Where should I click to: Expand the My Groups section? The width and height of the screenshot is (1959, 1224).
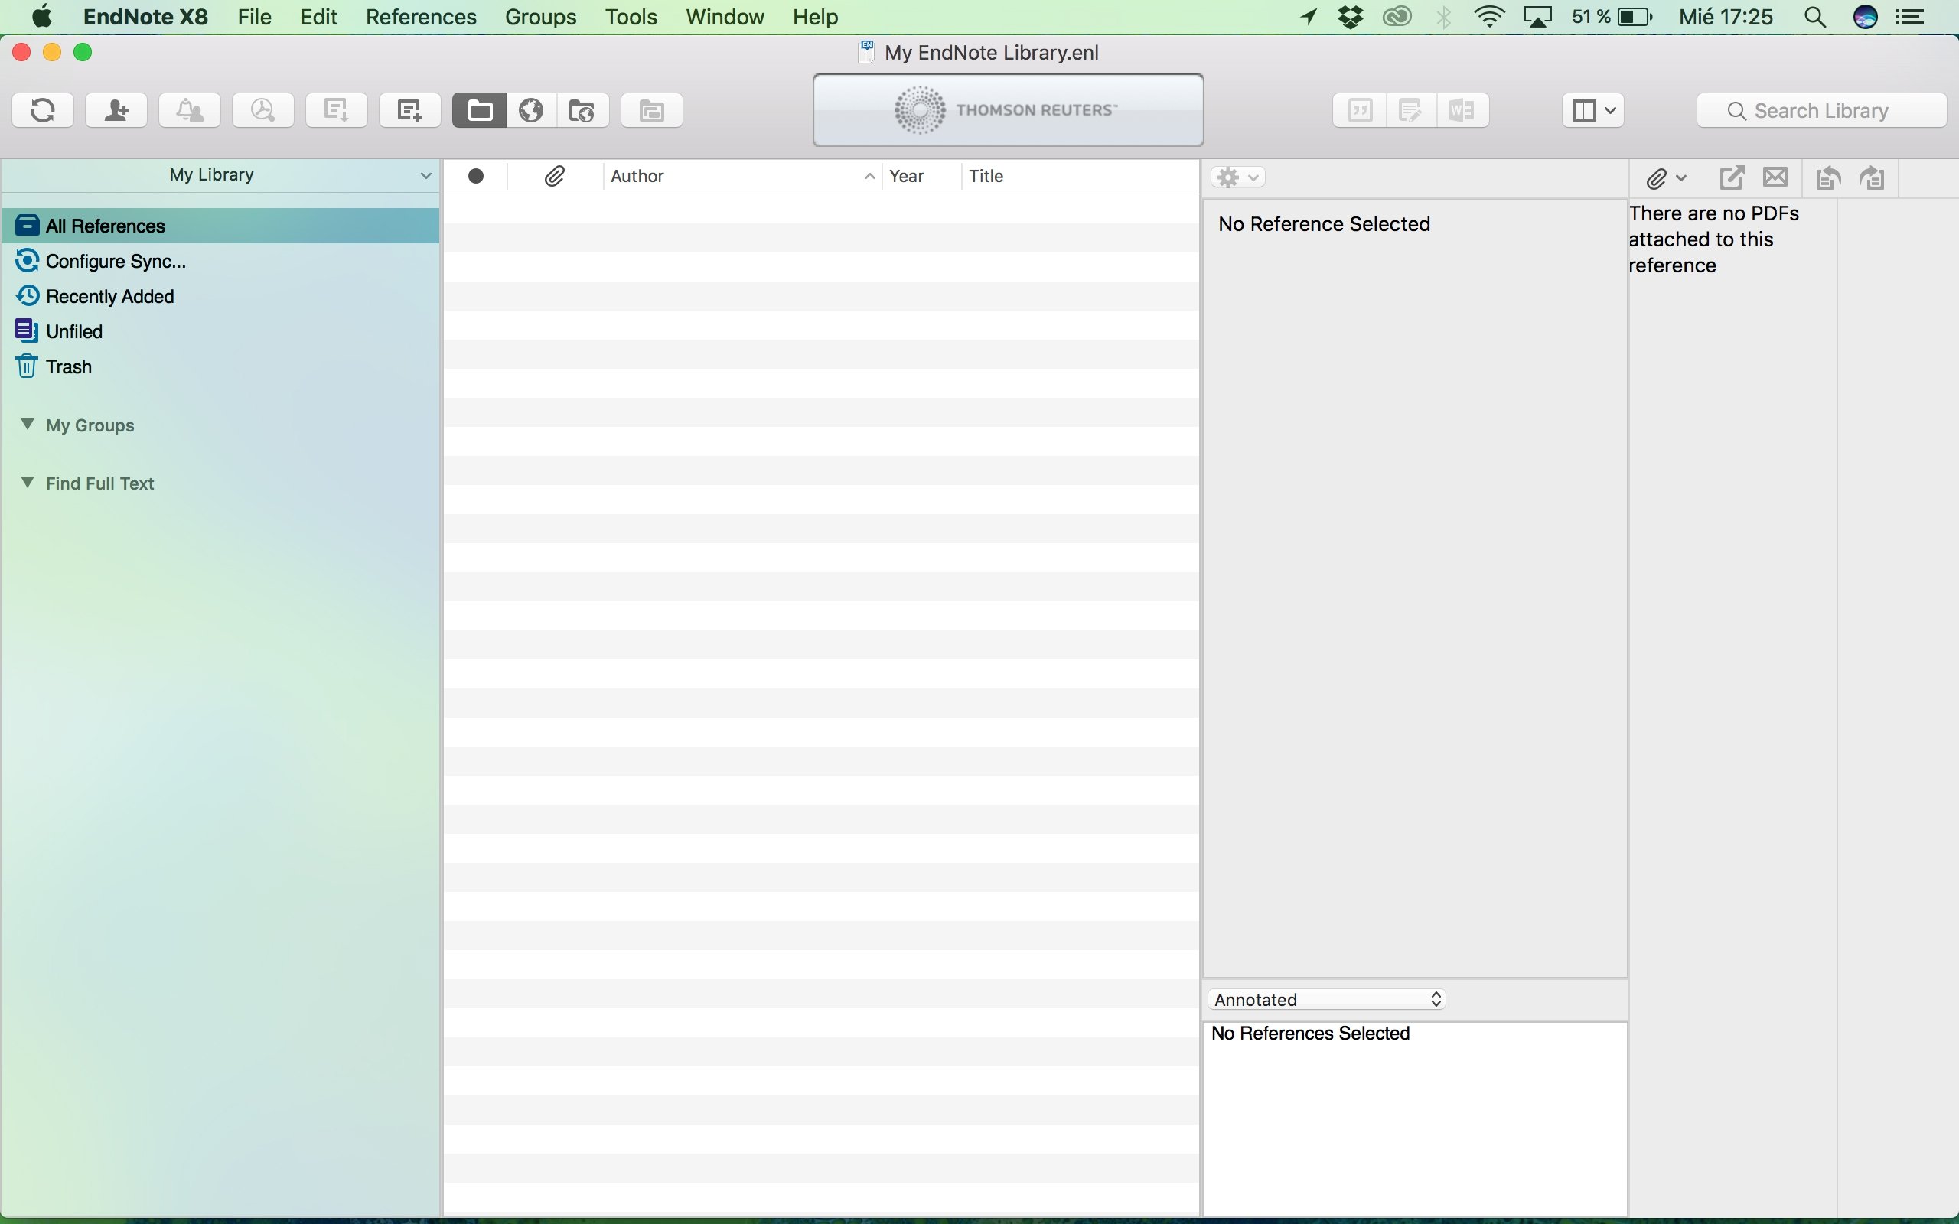(25, 423)
